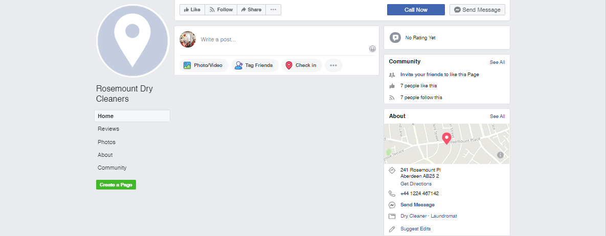Click Suggest Edits link
The height and width of the screenshot is (236, 606).
[415, 229]
